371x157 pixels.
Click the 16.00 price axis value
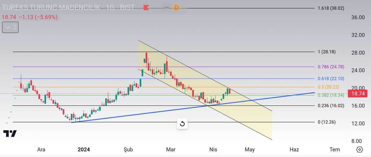pyautogui.click(x=358, y=106)
